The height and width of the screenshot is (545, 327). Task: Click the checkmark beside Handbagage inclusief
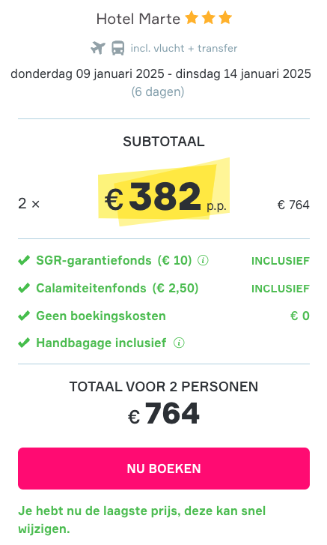(x=24, y=343)
